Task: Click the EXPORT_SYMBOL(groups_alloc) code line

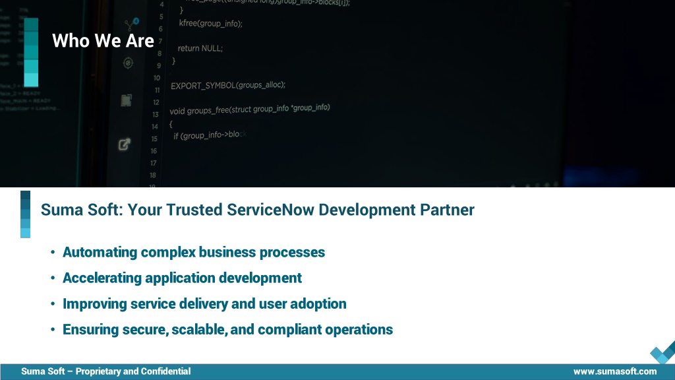Action: click(228, 86)
